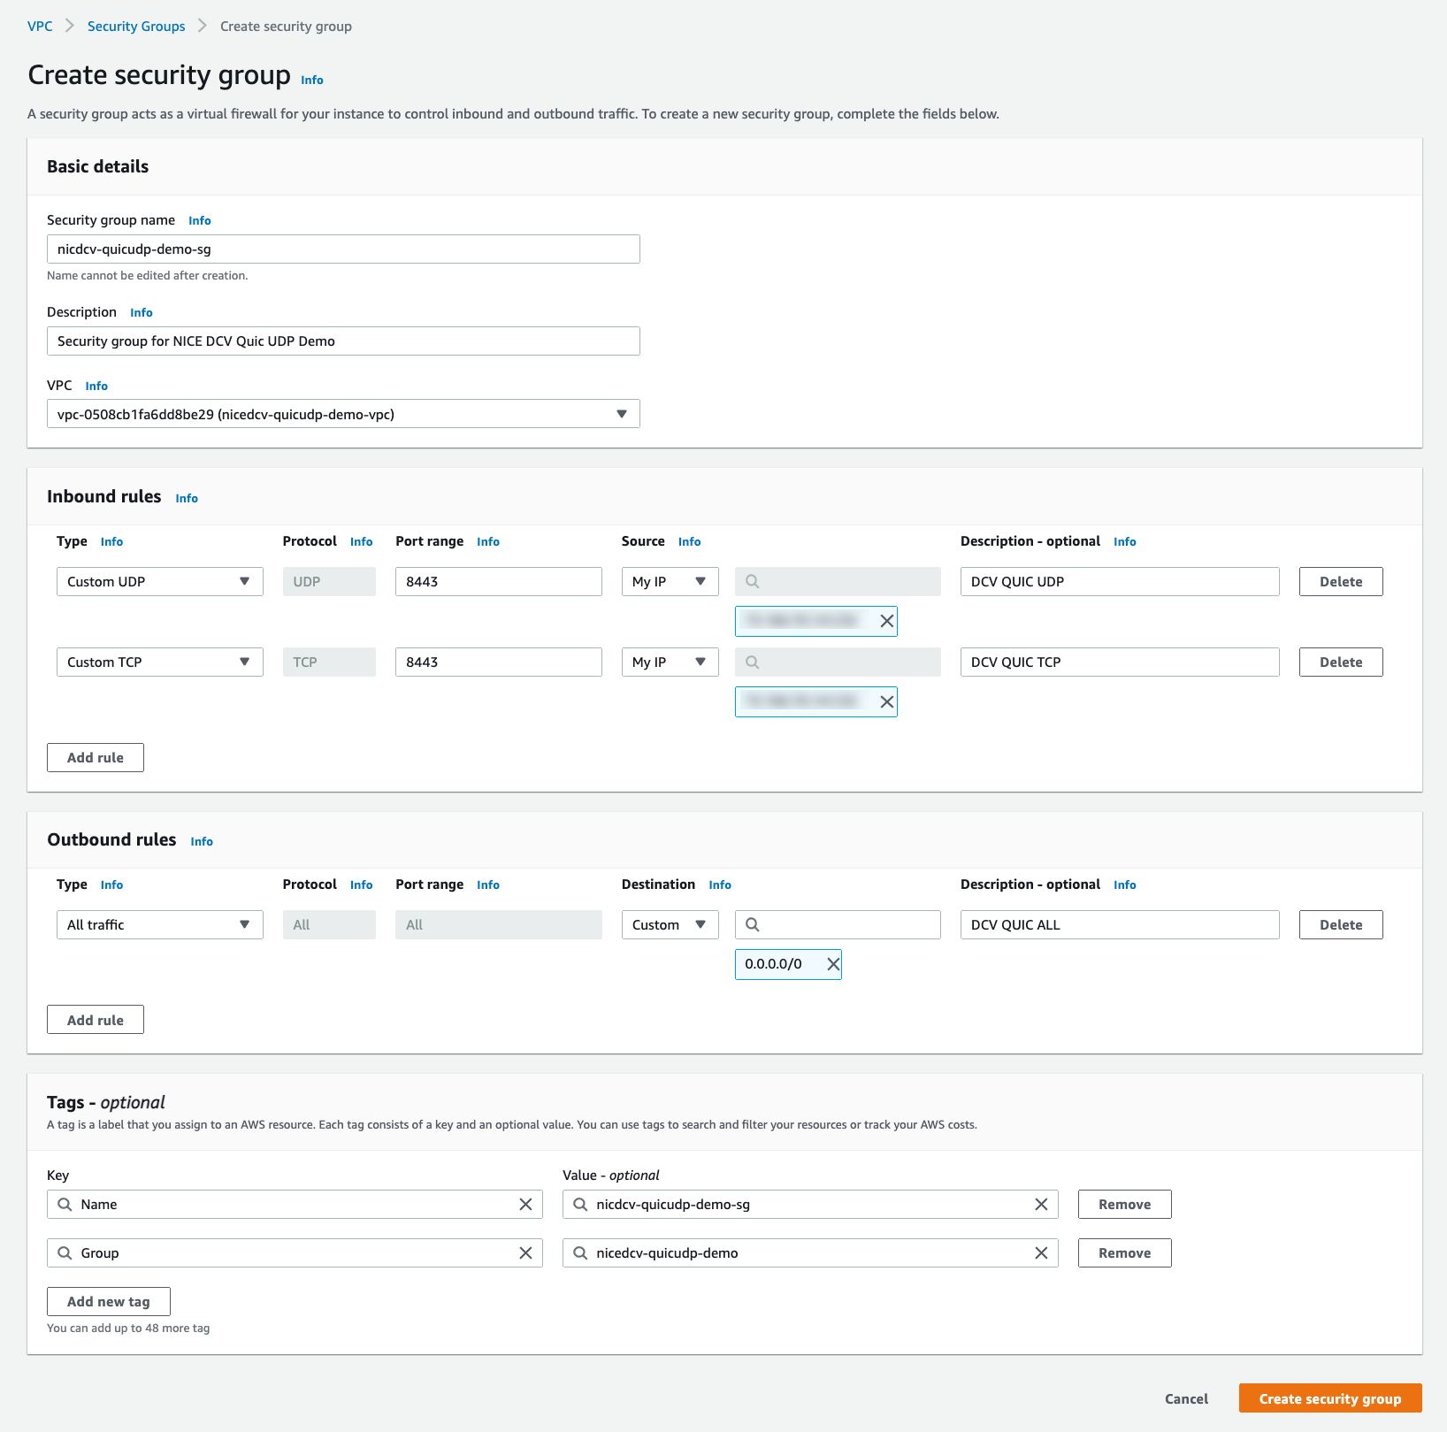The width and height of the screenshot is (1447, 1432).
Task: Clear the nicdcv-quicudp-demo-sg tag value
Action: coord(1041,1205)
